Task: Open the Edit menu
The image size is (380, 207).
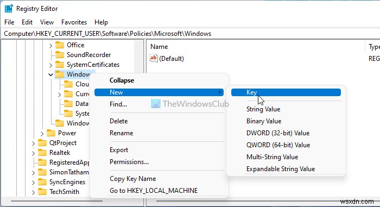Action: 27,22
